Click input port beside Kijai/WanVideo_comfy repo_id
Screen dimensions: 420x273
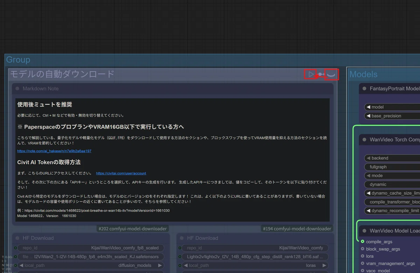tap(180, 248)
